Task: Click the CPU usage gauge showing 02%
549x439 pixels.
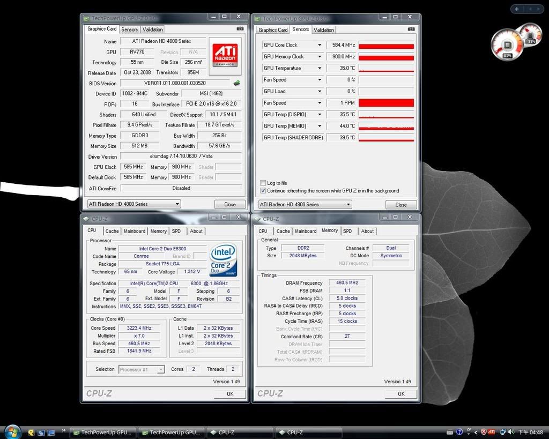Action: [507, 46]
